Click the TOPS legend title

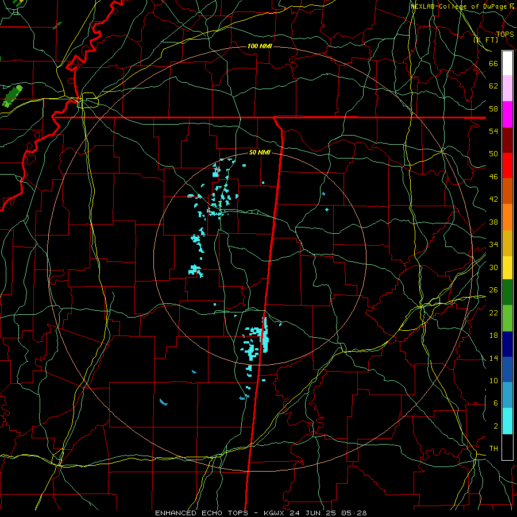(x=505, y=34)
